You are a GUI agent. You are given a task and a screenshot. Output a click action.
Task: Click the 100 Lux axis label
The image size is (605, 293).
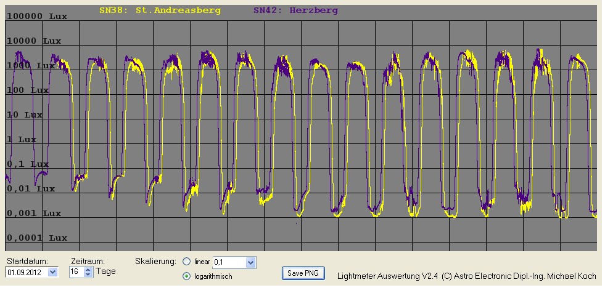coord(28,90)
